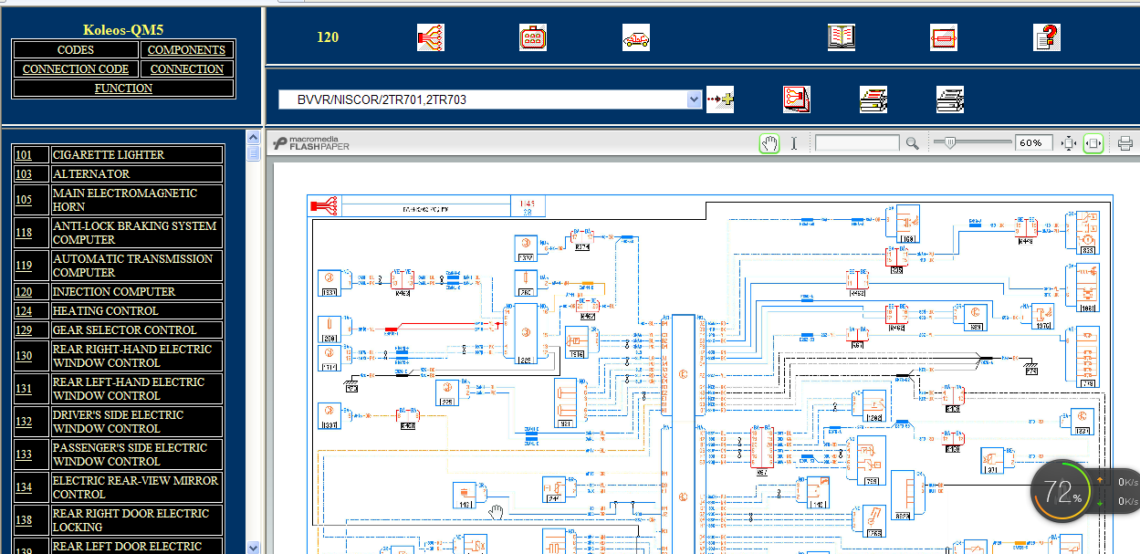The height and width of the screenshot is (554, 1140).
Task: Open code link 119
Action: coord(24,266)
